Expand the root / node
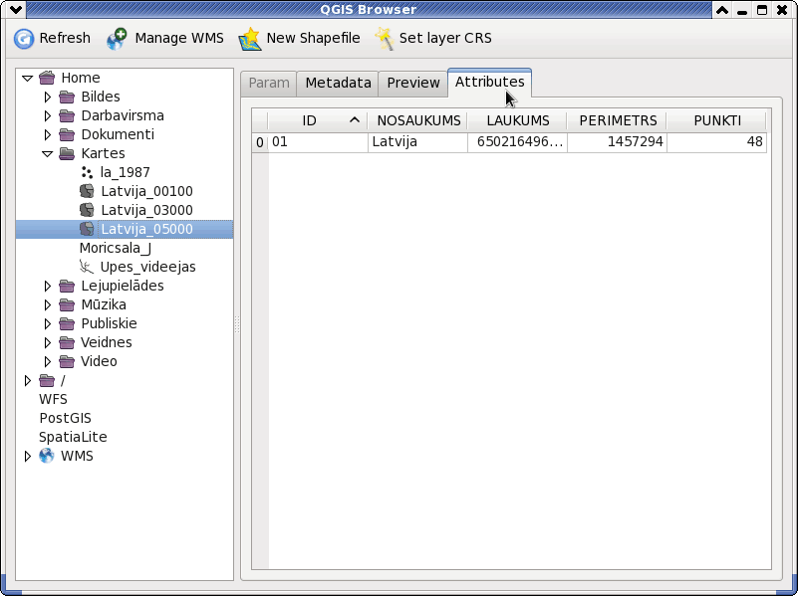This screenshot has width=798, height=596. 28,380
